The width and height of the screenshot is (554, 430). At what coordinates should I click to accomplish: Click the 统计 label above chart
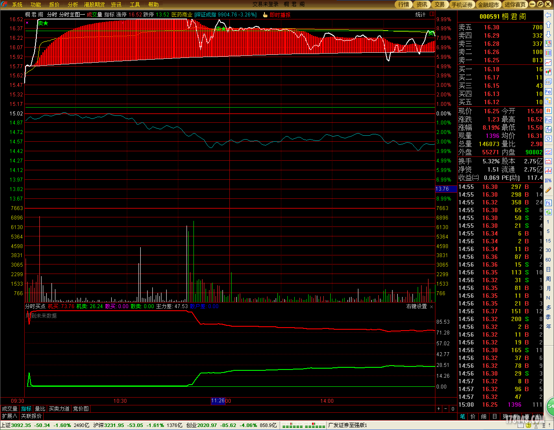(421, 15)
